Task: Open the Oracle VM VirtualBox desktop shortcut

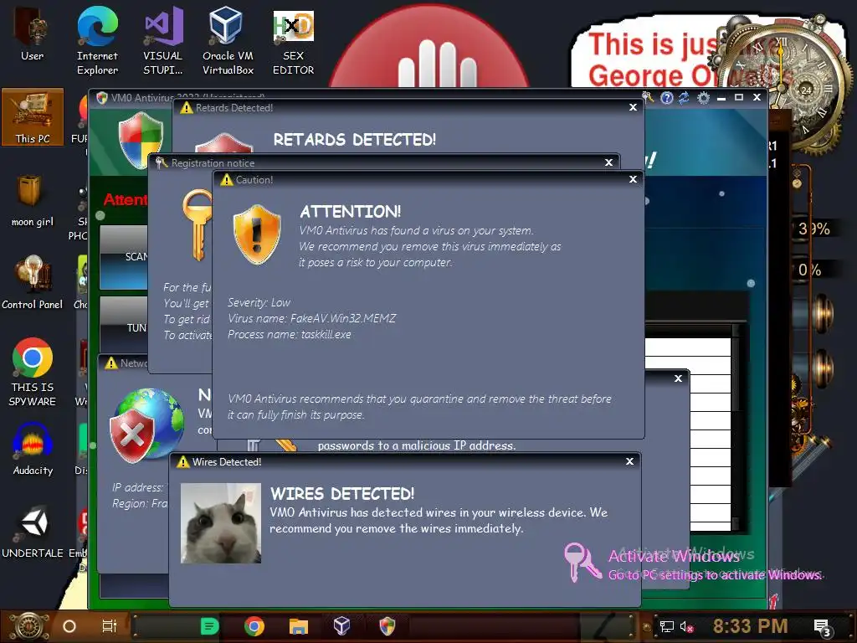Action: point(228,40)
